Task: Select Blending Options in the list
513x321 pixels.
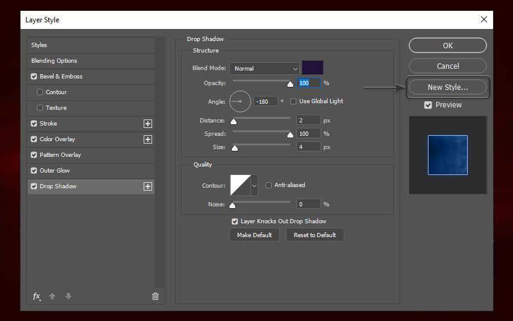Action: (x=54, y=61)
